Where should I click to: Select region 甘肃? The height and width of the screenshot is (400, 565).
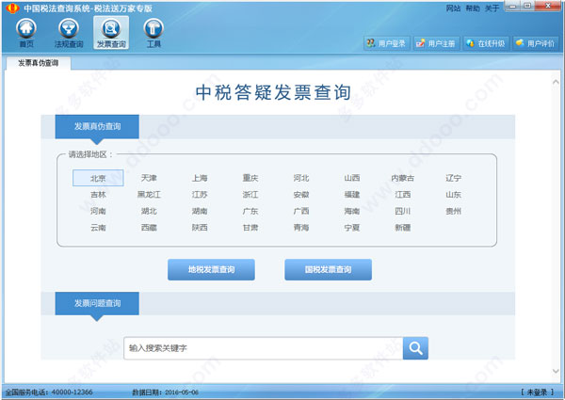click(250, 228)
